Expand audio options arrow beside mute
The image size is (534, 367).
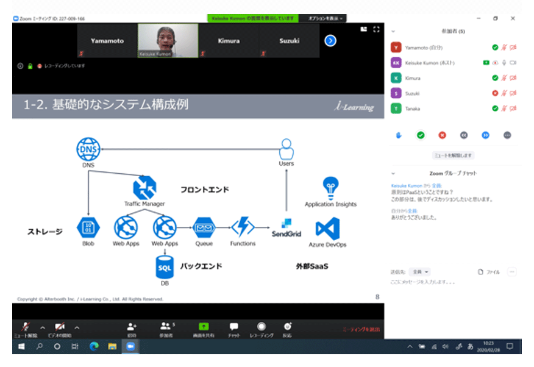(x=43, y=327)
